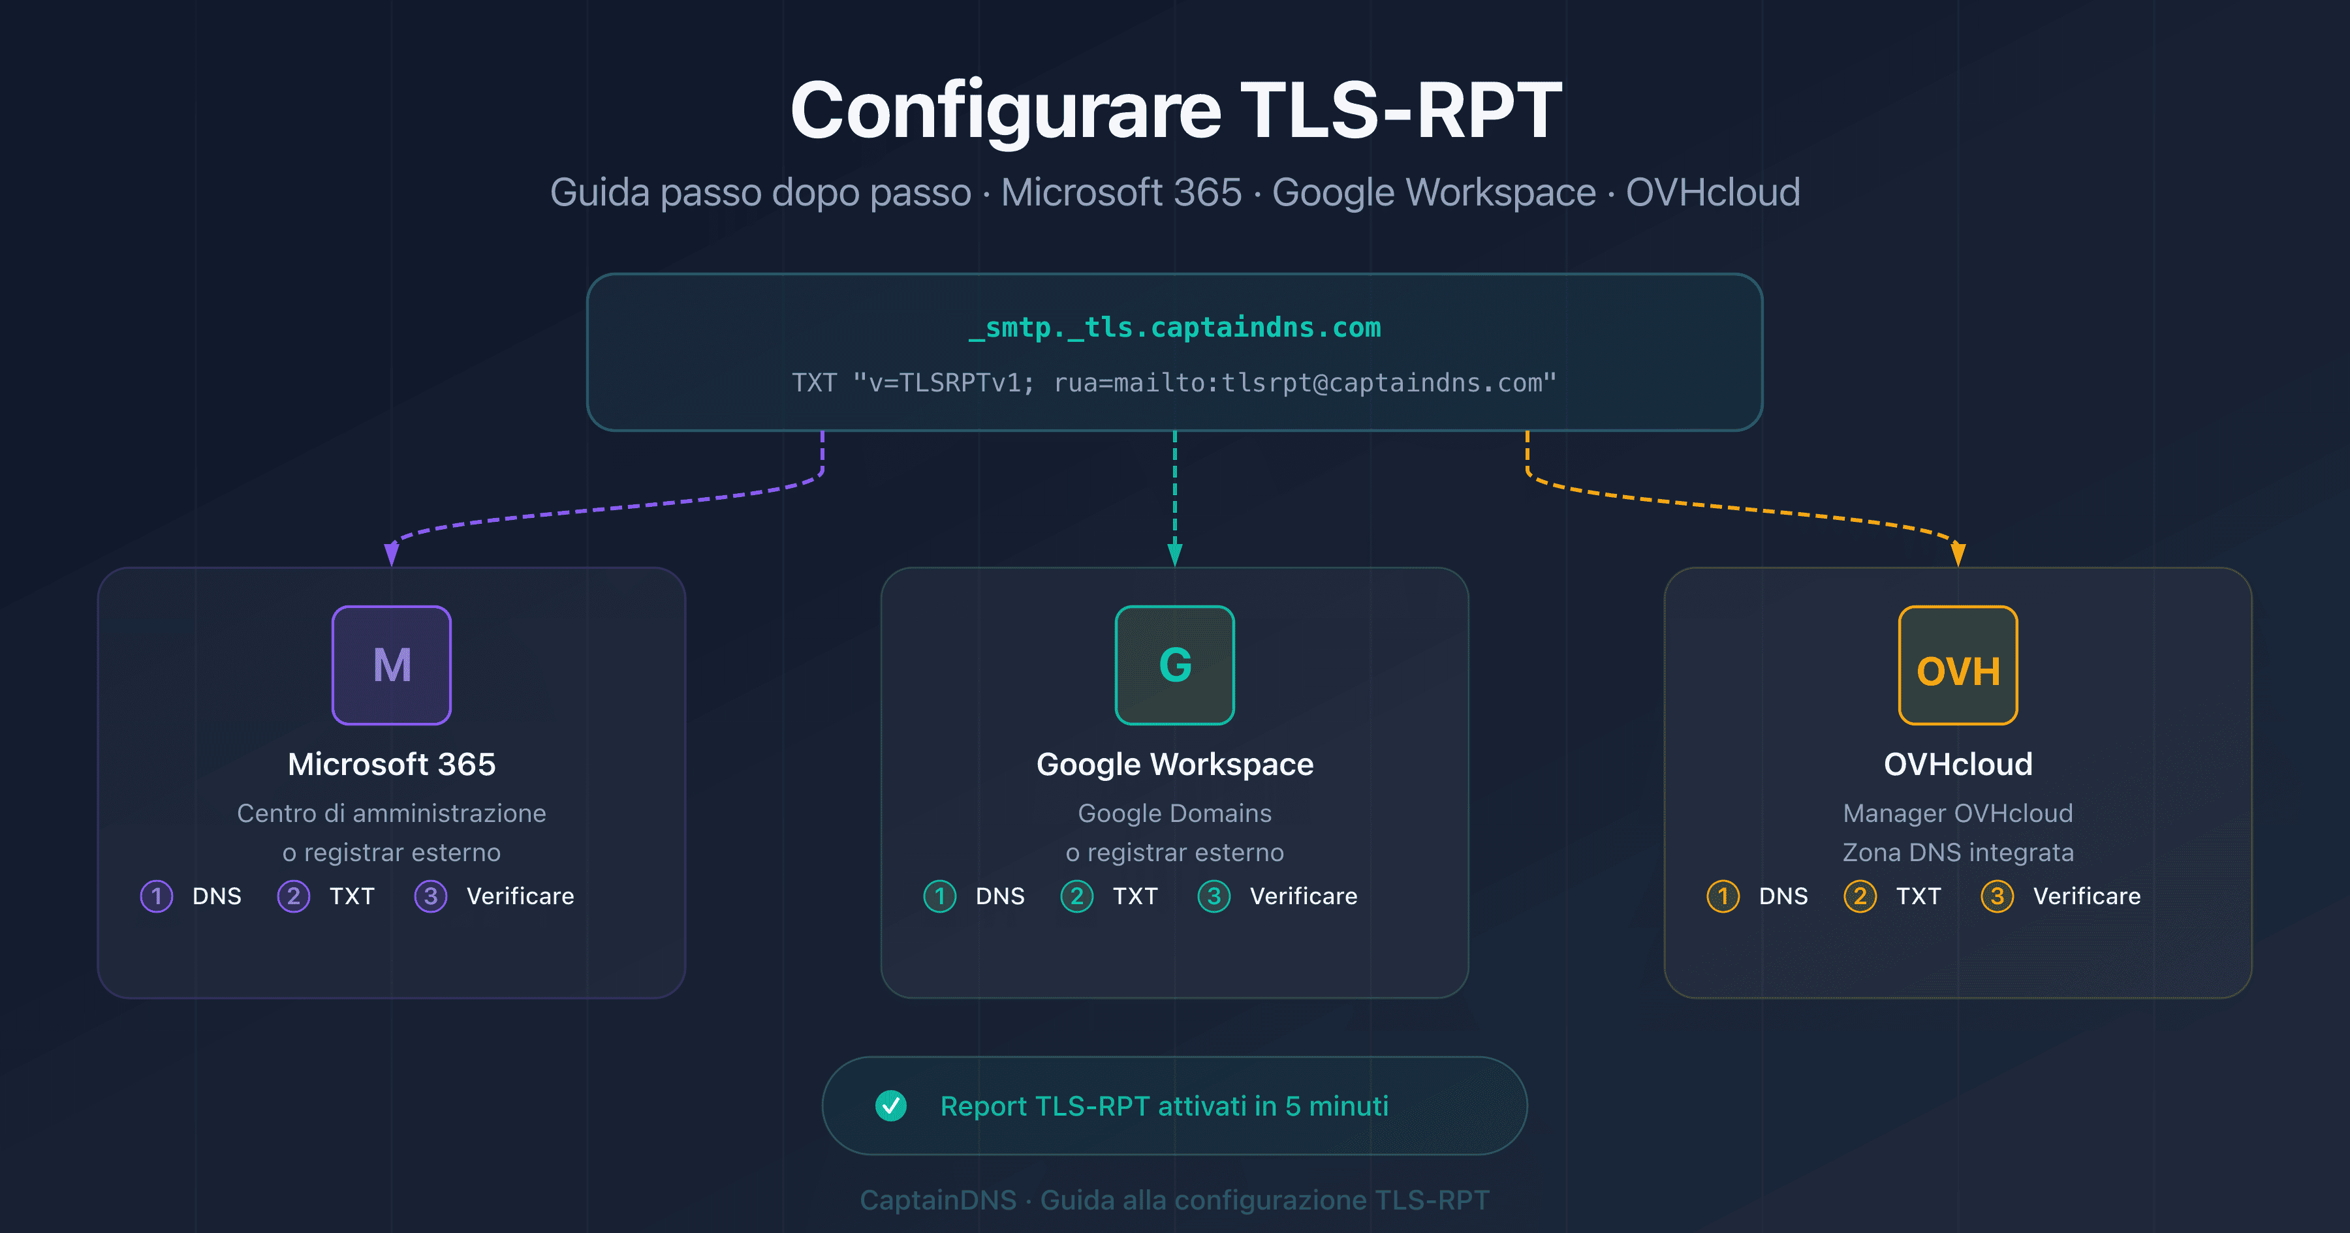Click Report TLS-RPT attivati in 5 minuti

tap(1164, 1106)
